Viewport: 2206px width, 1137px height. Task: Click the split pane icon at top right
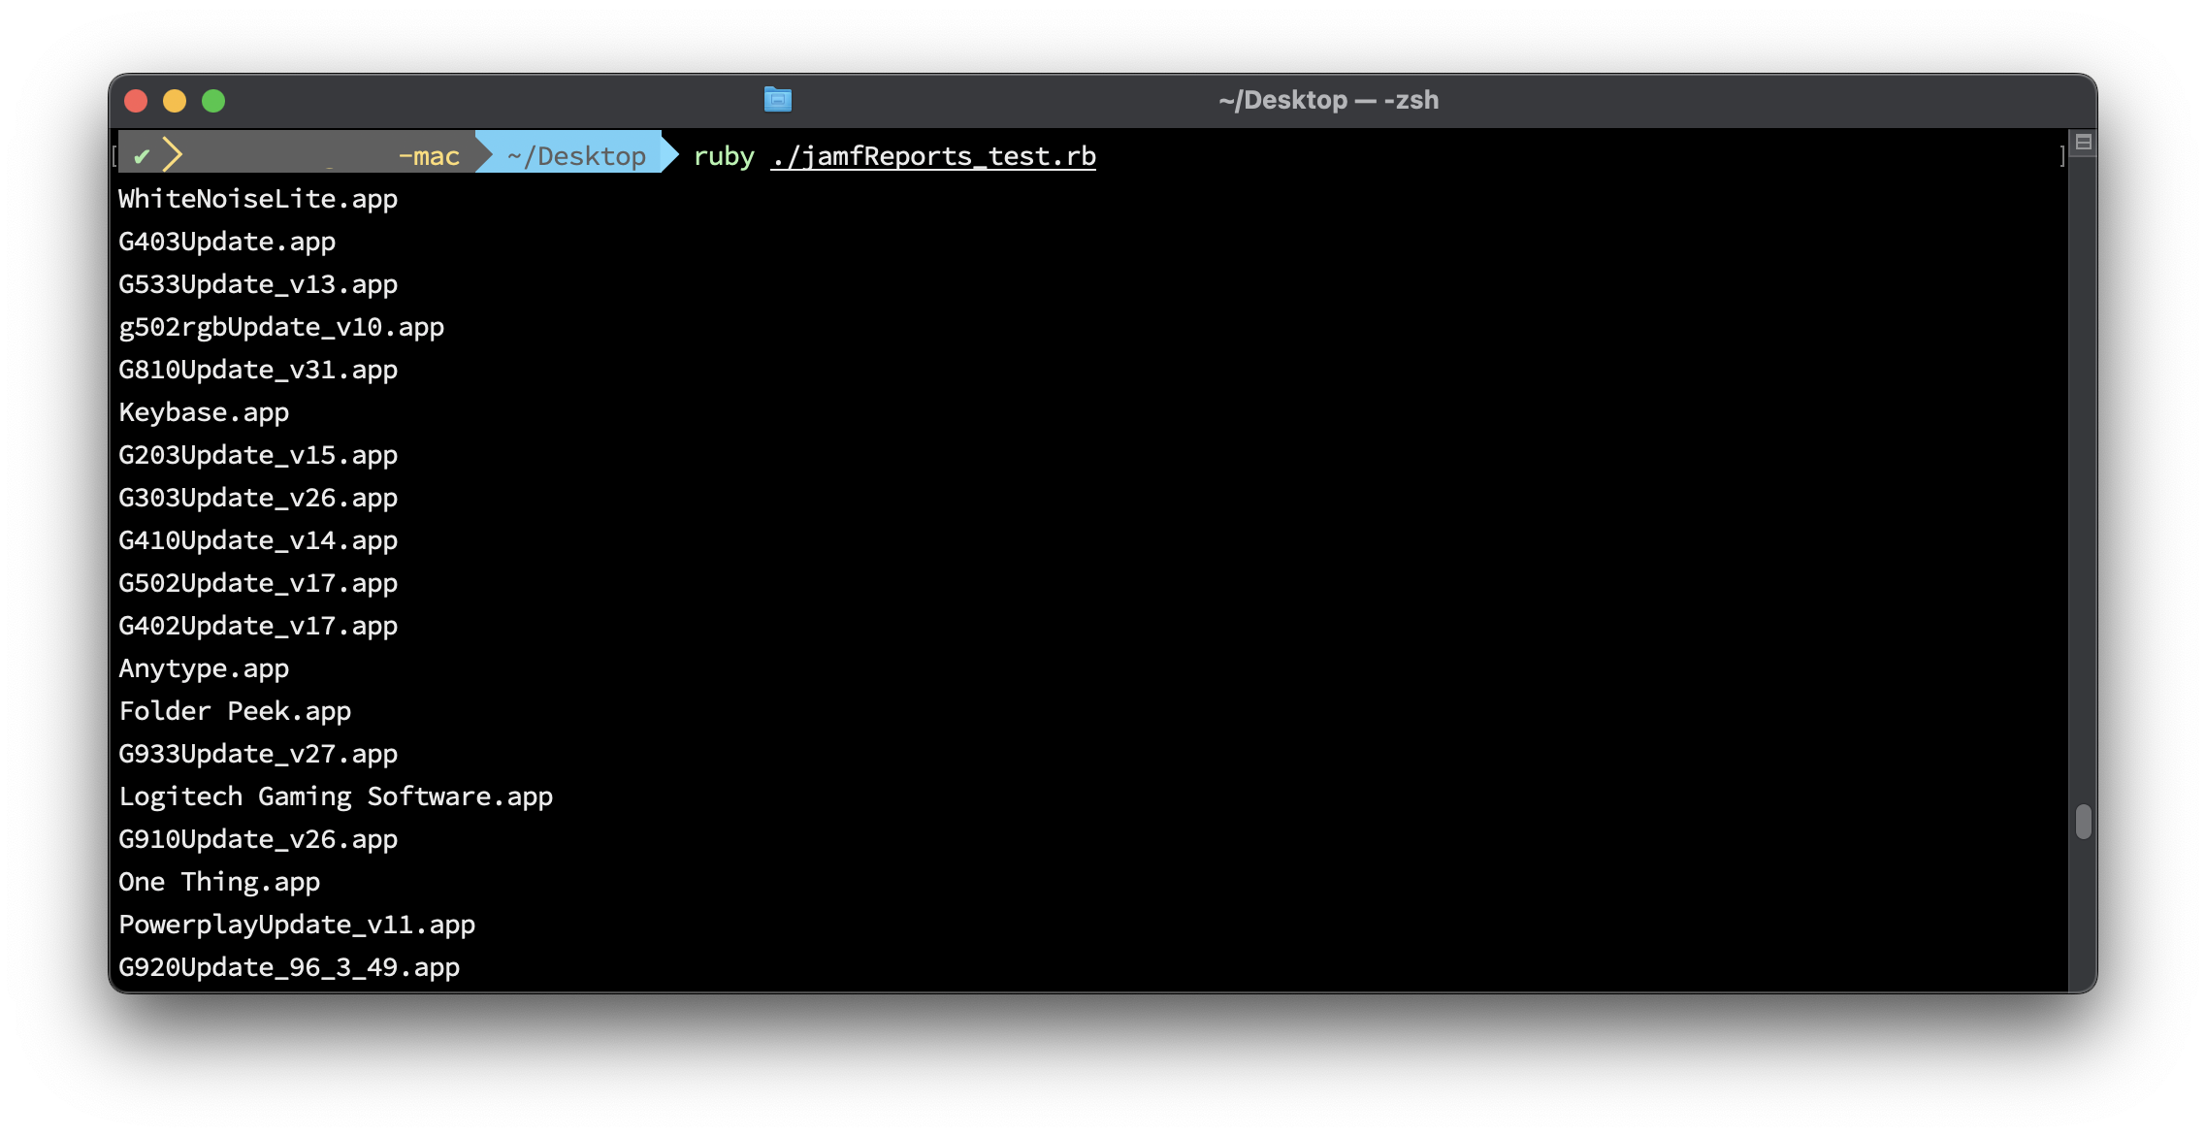tap(2082, 143)
